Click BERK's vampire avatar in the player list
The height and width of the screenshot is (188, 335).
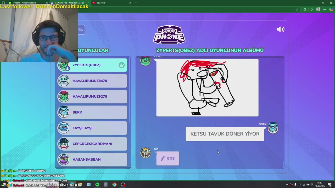pyautogui.click(x=64, y=112)
